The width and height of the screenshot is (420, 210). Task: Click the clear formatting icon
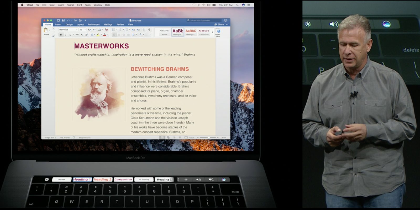pos(106,30)
